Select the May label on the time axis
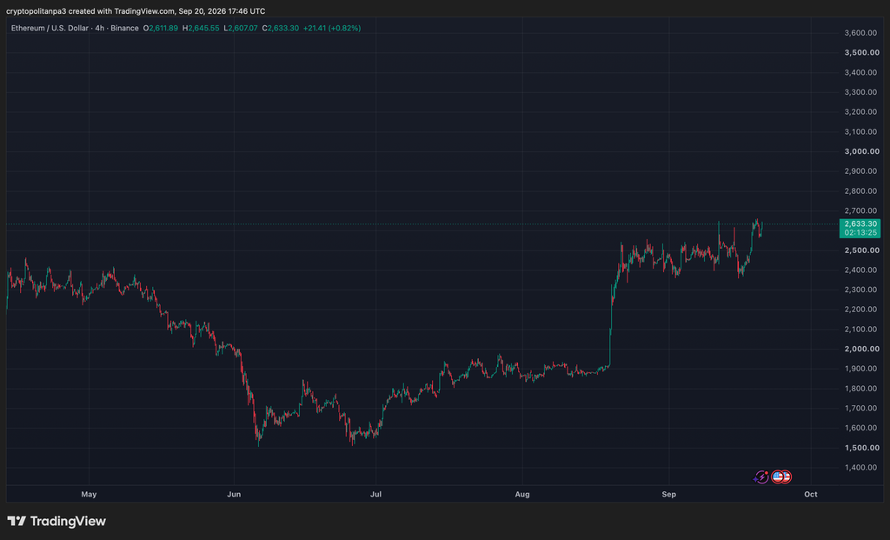 click(x=89, y=494)
